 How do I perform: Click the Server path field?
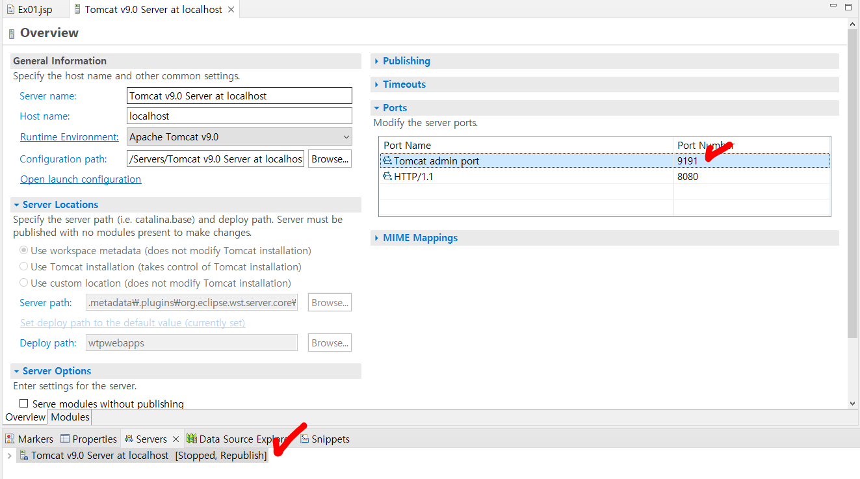pyautogui.click(x=192, y=302)
